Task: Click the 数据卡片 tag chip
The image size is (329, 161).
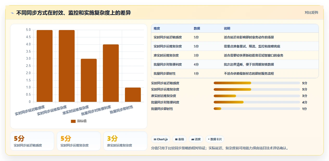Action: tap(215, 139)
